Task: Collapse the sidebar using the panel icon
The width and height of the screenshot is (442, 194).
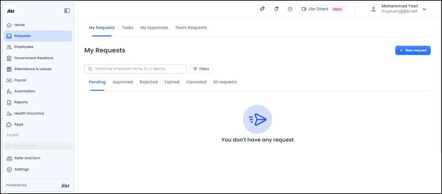Action: click(x=67, y=11)
